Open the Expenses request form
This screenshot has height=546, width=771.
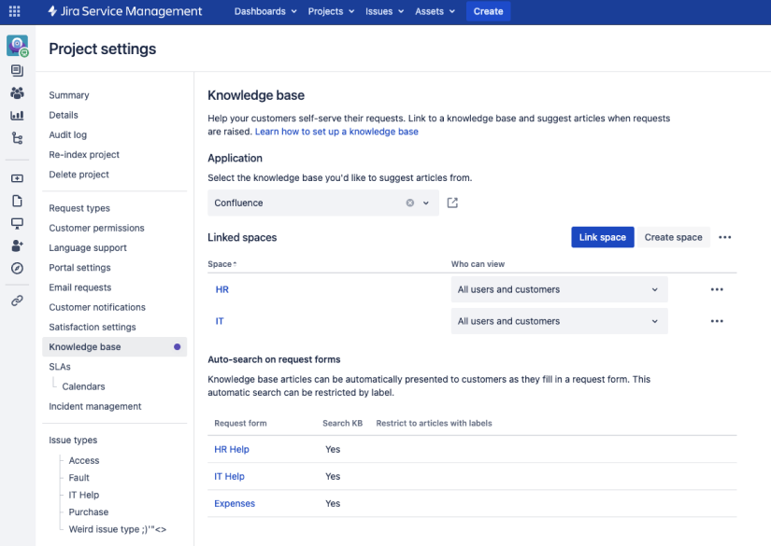click(x=235, y=503)
